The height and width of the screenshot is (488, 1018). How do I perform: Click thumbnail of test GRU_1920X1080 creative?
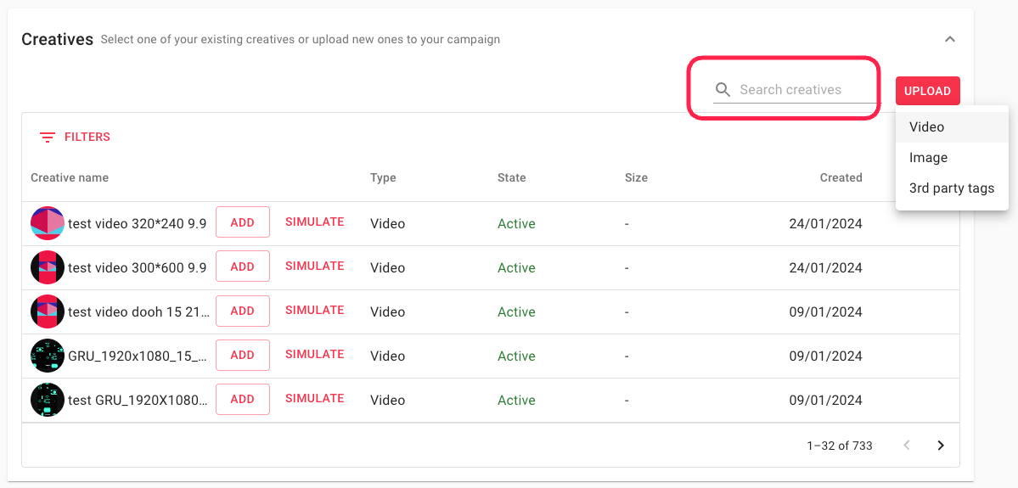(48, 400)
